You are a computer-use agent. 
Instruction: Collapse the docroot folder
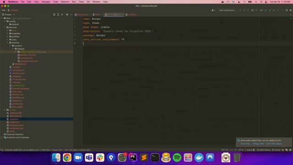point(5,27)
